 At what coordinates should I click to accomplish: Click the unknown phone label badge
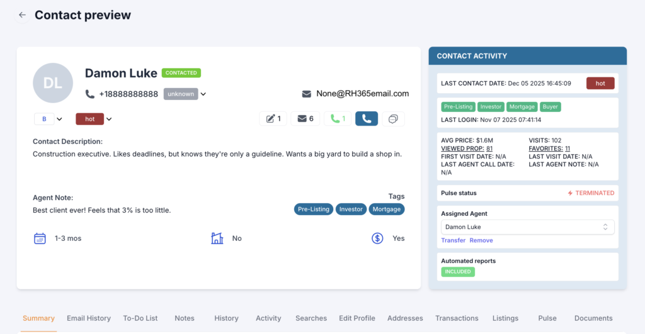[181, 94]
